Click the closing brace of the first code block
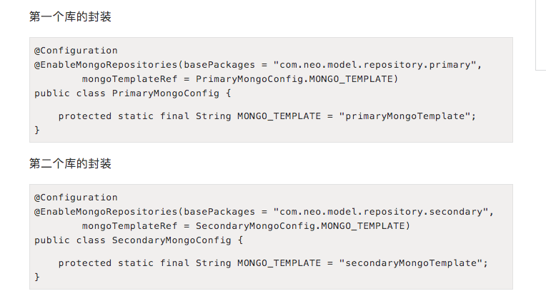This screenshot has height=296, width=546. (37, 130)
